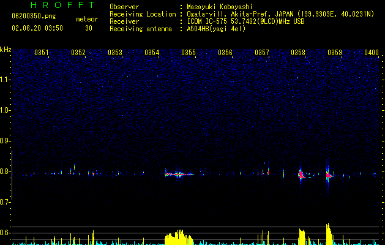Select observer name Masayuki Kobayashi

pos(219,7)
